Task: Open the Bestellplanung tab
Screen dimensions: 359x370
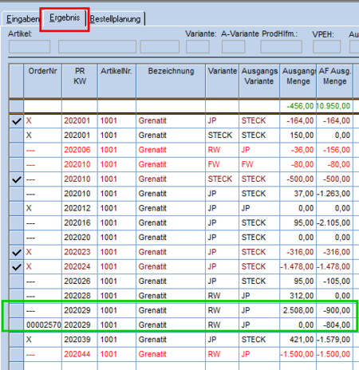Action: (x=115, y=19)
